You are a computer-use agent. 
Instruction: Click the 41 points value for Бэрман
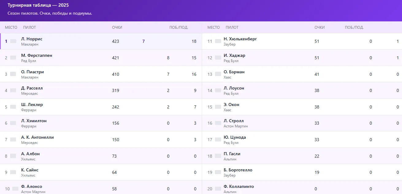(317, 74)
